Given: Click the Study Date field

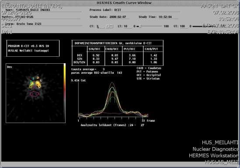Looking at the screenshot, I should coord(109,17).
